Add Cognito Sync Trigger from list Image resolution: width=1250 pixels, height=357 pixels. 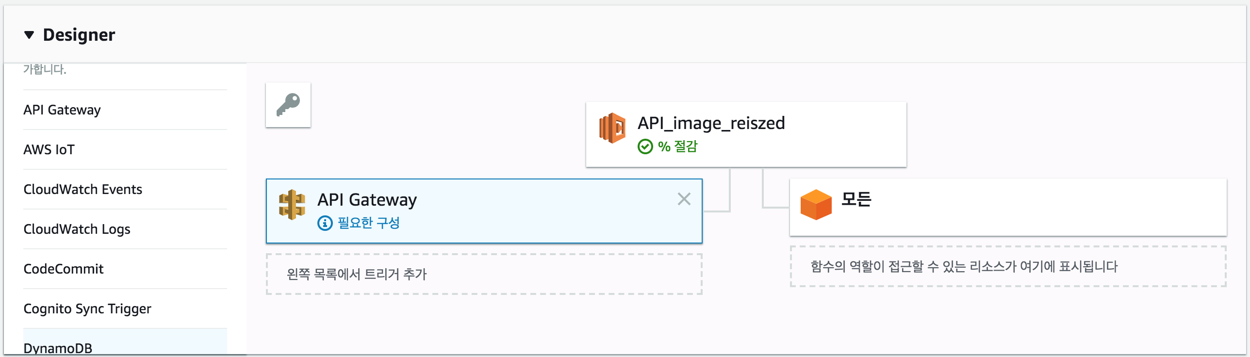click(125, 308)
